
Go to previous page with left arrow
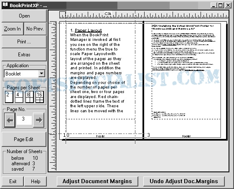(10, 120)
